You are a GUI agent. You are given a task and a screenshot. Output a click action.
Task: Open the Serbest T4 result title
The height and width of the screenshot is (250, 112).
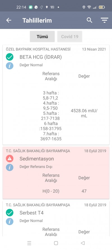point(31,213)
